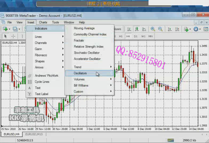Select the line chart type icon
The height and width of the screenshot is (143, 209).
pos(144,29)
